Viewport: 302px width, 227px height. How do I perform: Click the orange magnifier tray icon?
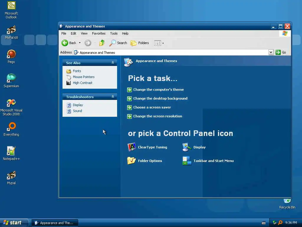(x=280, y=223)
